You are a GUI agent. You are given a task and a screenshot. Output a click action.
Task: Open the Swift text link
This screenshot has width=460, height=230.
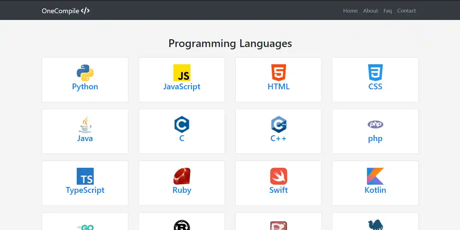click(278, 190)
